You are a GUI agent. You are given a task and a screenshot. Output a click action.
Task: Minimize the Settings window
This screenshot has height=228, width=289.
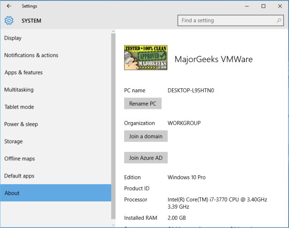point(247,6)
